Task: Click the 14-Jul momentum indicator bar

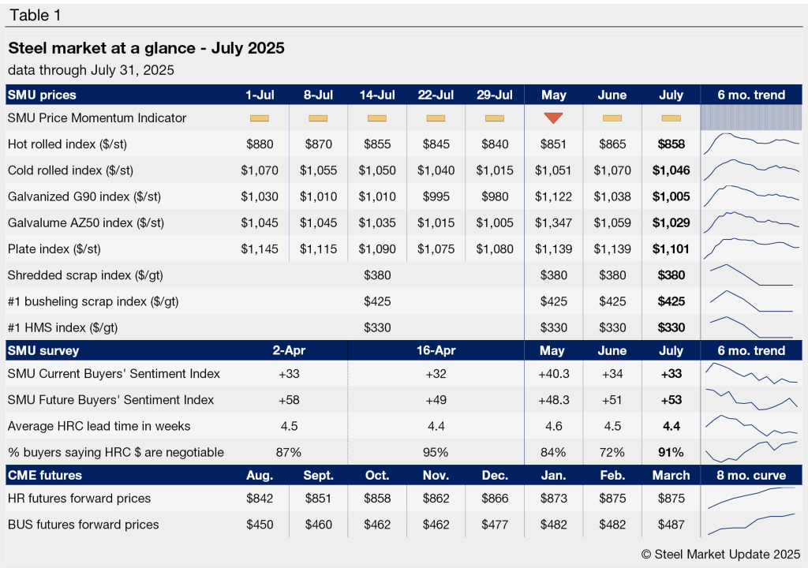Action: pyautogui.click(x=377, y=118)
